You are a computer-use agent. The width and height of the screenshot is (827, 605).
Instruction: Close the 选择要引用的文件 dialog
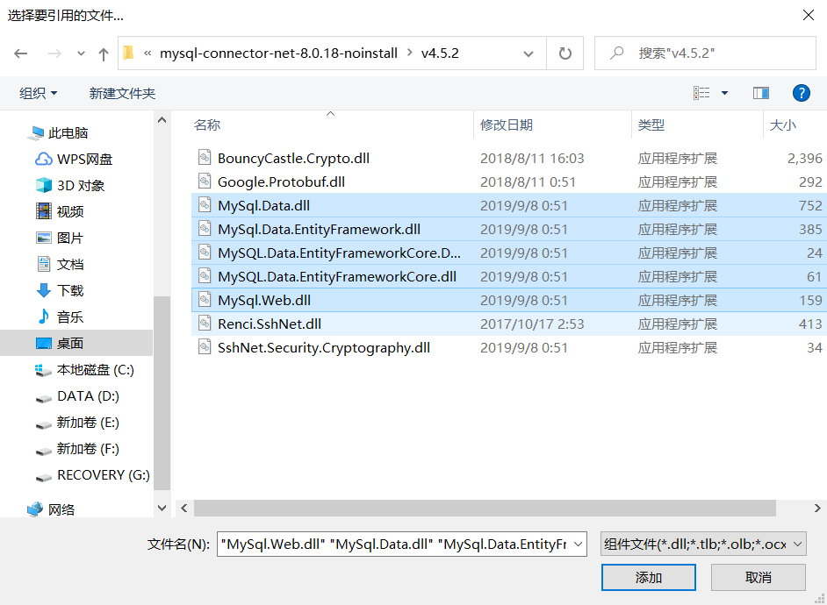(x=808, y=15)
